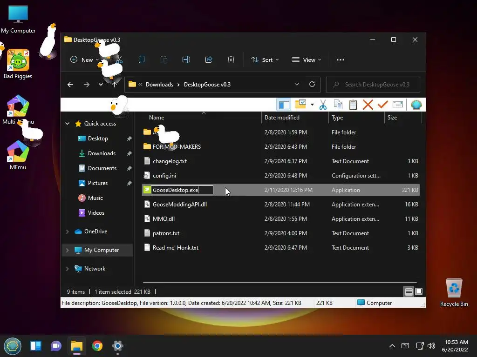Open the recent locations chevron
Image resolution: width=477 pixels, height=357 pixels.
(101, 85)
